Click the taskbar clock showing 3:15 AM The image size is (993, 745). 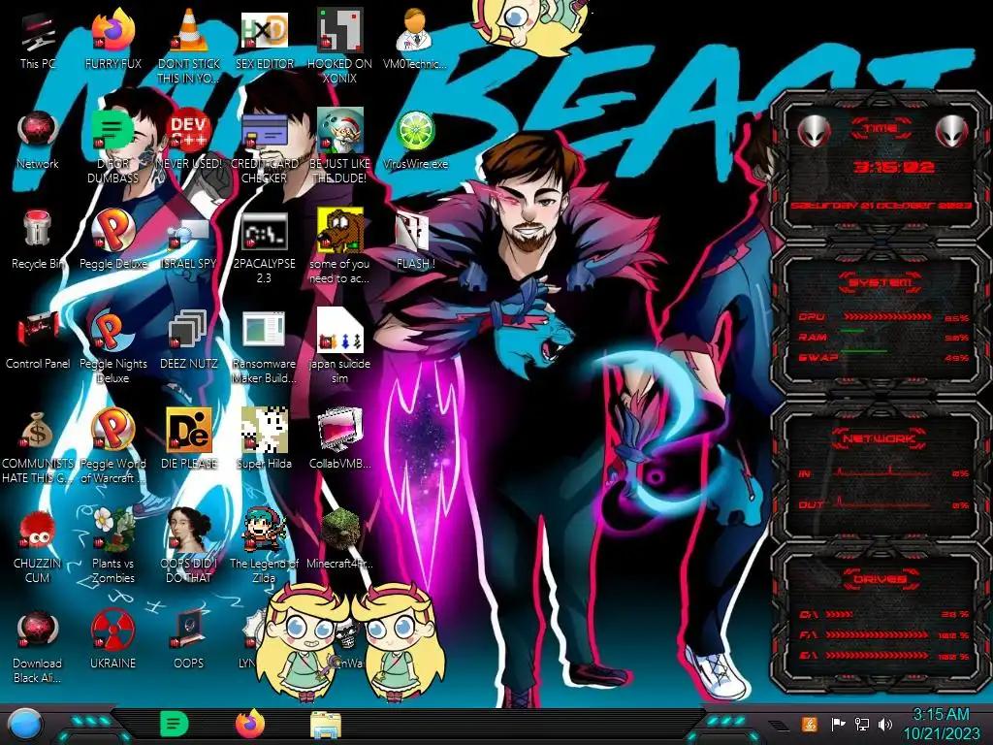[x=941, y=724]
